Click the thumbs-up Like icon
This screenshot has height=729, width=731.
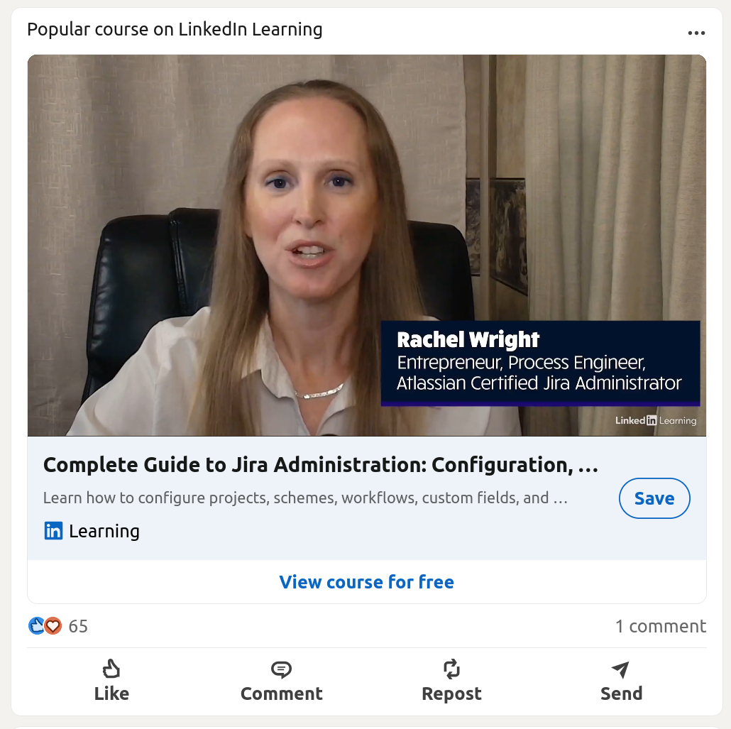click(x=111, y=669)
